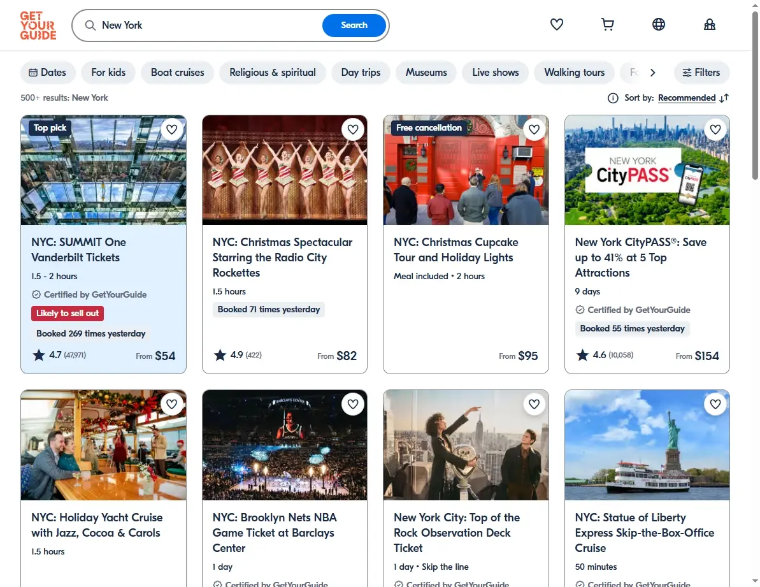760x587 pixels.
Task: Click certified badge icon on SUMMIT card
Action: pos(36,294)
